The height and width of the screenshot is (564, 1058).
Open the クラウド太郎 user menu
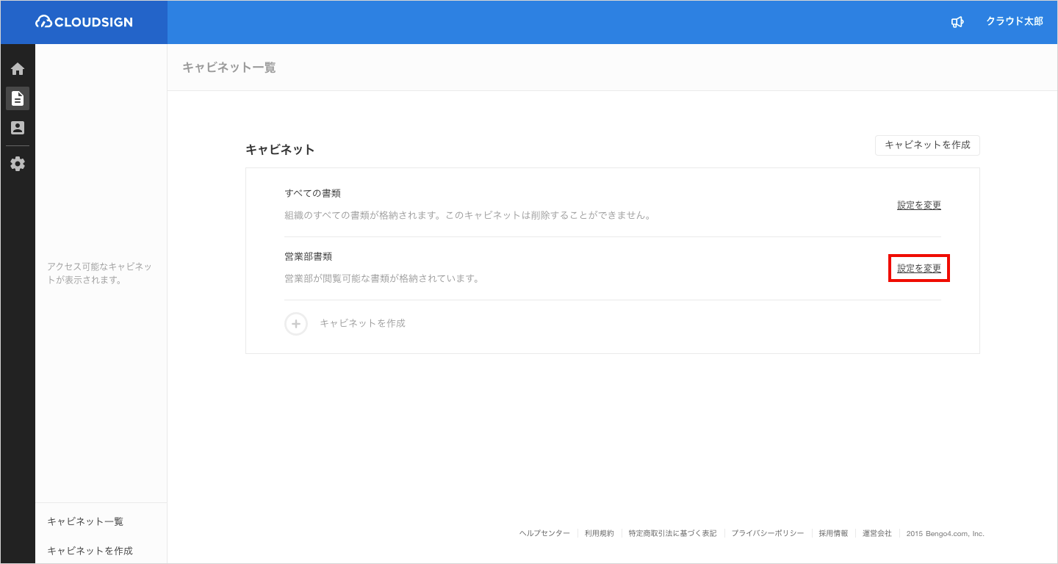tap(1014, 22)
